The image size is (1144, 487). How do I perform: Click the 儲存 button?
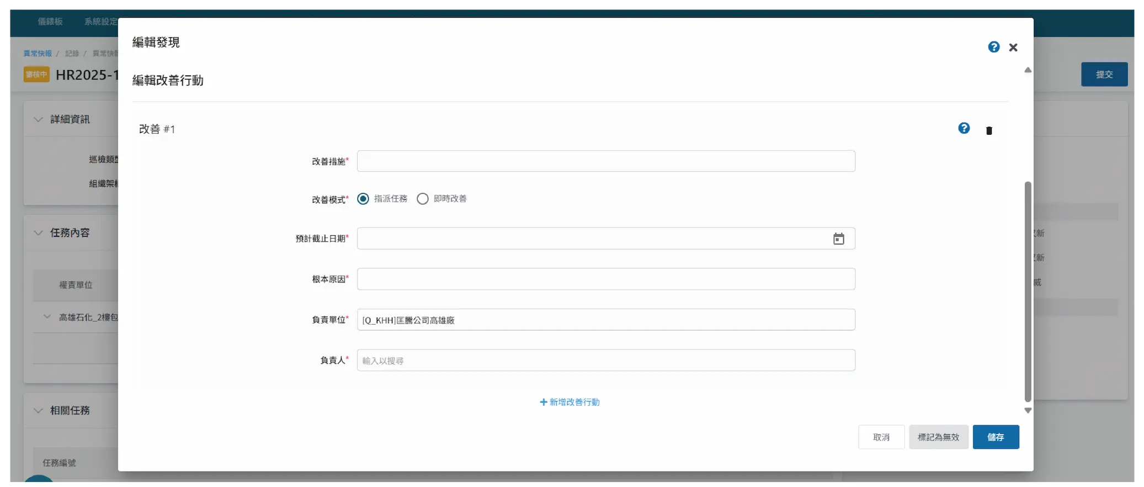pos(996,437)
